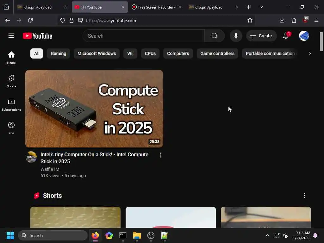Open the terminal window from the taskbar

point(123,235)
